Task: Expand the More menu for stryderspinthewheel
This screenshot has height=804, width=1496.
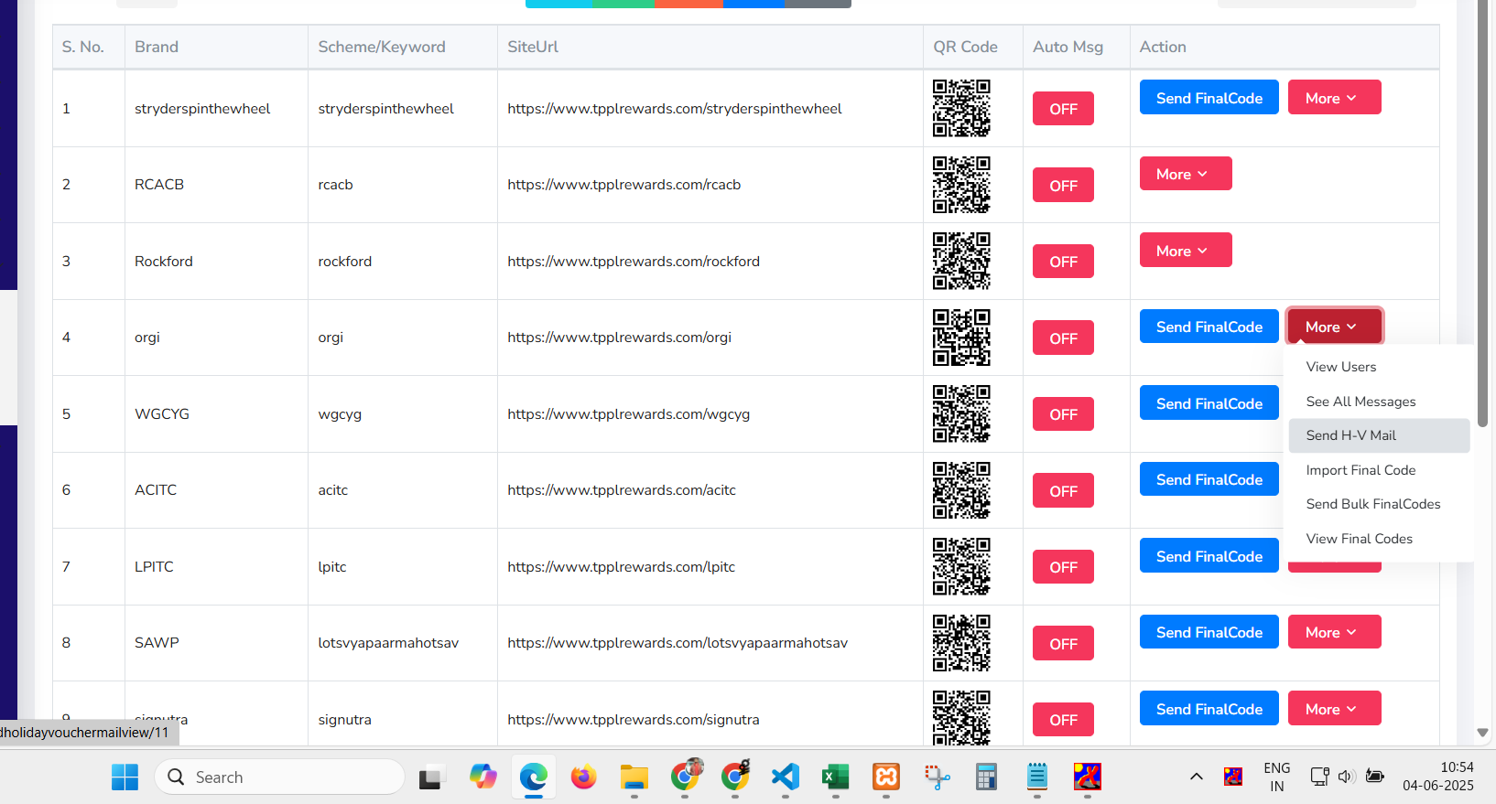Action: pos(1333,98)
